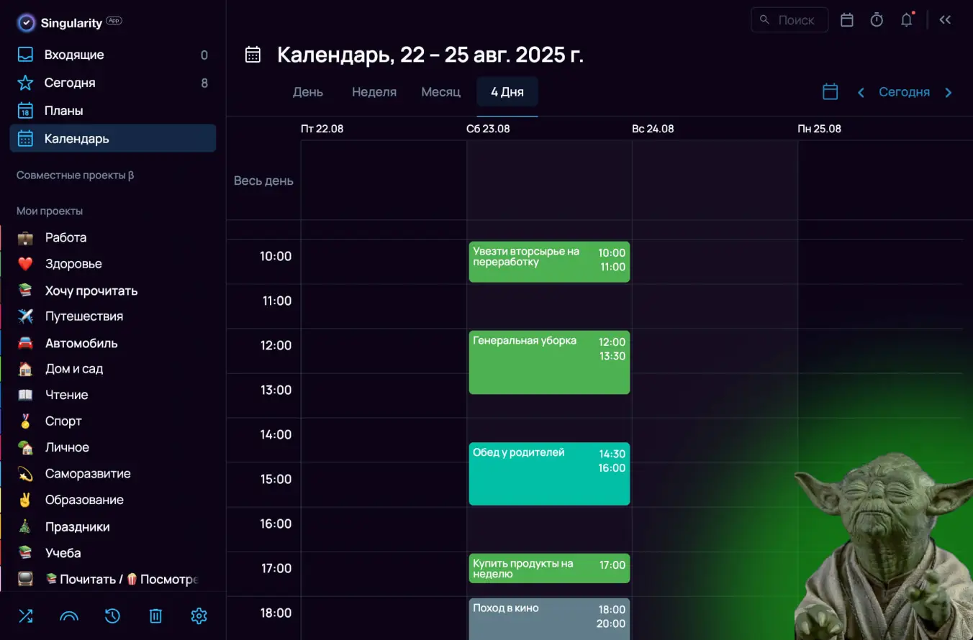973x640 pixels.
Task: Open the Входящие inbox icon in sidebar
Action: tap(24, 55)
